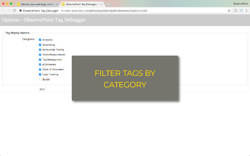Screen dimensions: 250x156
Task: Click the Analytics label text
Action: pos(47,40)
